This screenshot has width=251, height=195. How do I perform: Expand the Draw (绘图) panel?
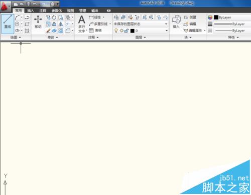coord(16,38)
